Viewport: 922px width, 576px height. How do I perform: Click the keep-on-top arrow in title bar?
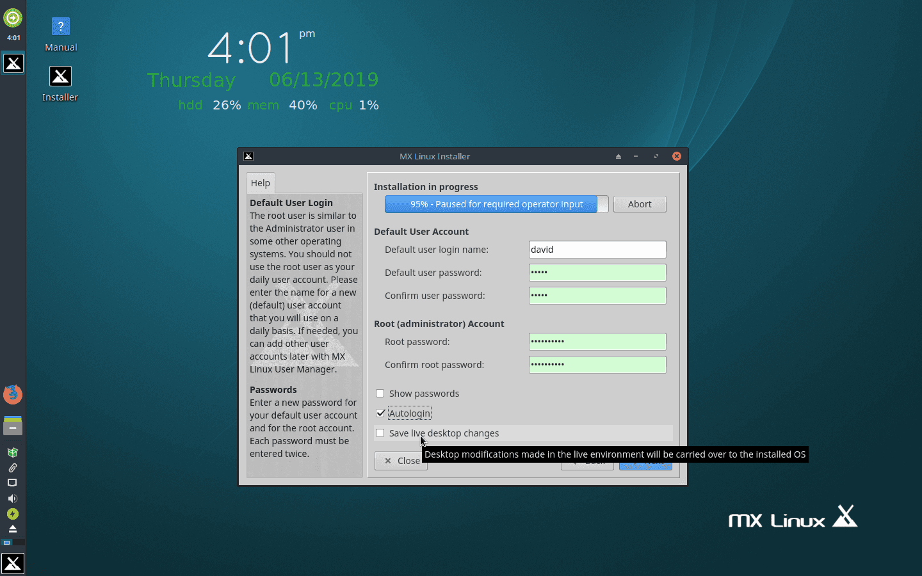pyautogui.click(x=619, y=156)
